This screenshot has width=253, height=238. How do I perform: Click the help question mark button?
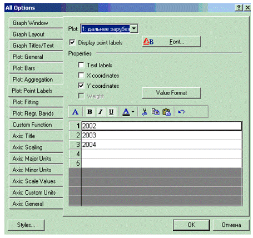tap(239, 8)
